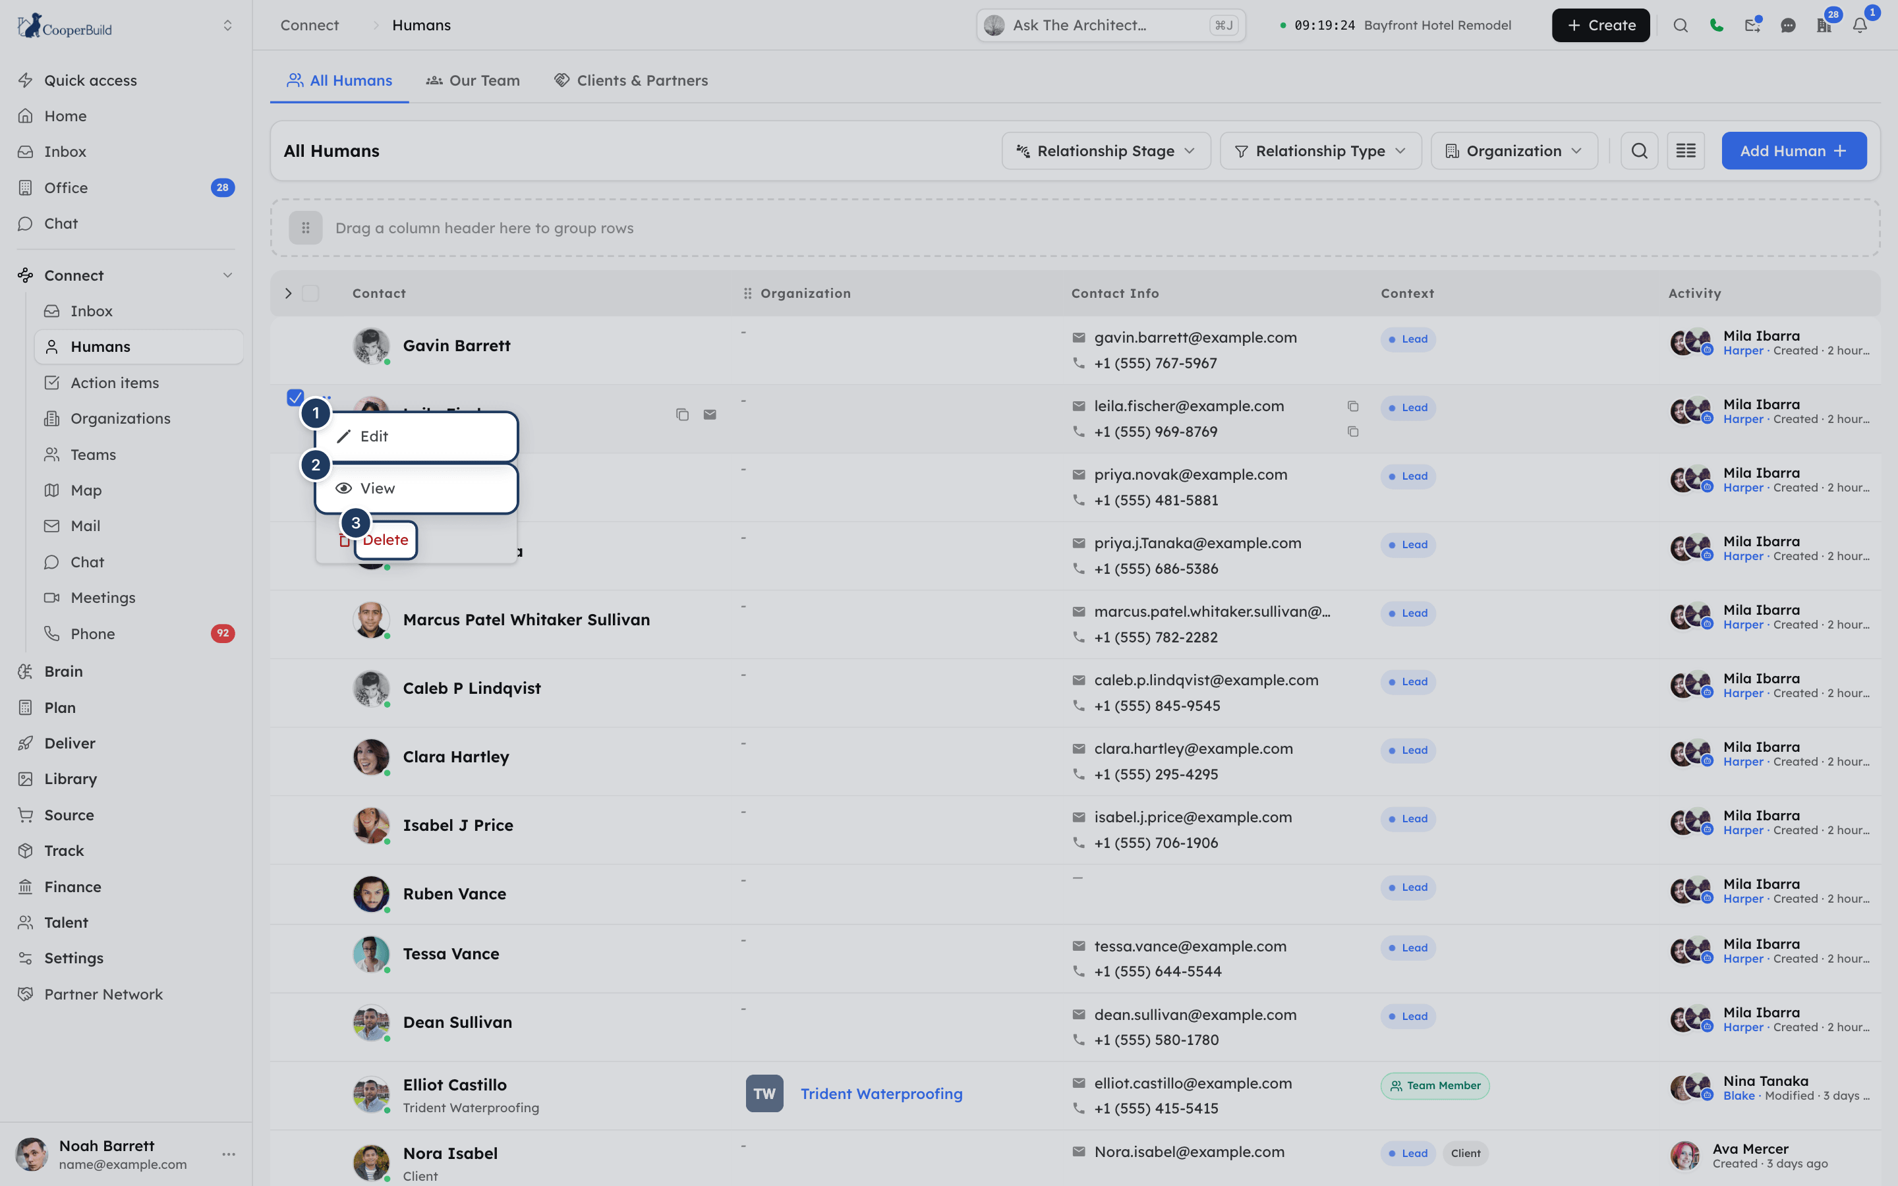Screen dimensions: 1898x1186
Task: Choose Delete from the context menu
Action: (385, 540)
